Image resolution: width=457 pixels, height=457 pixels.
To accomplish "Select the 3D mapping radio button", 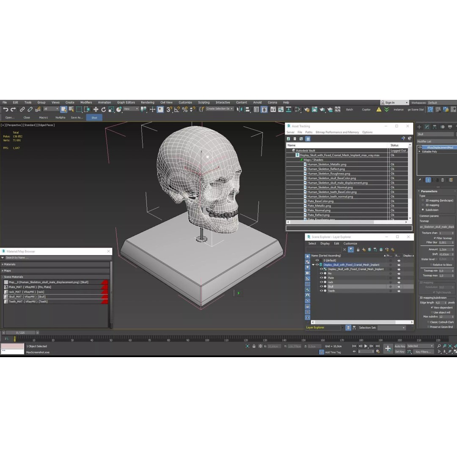I will point(423,205).
